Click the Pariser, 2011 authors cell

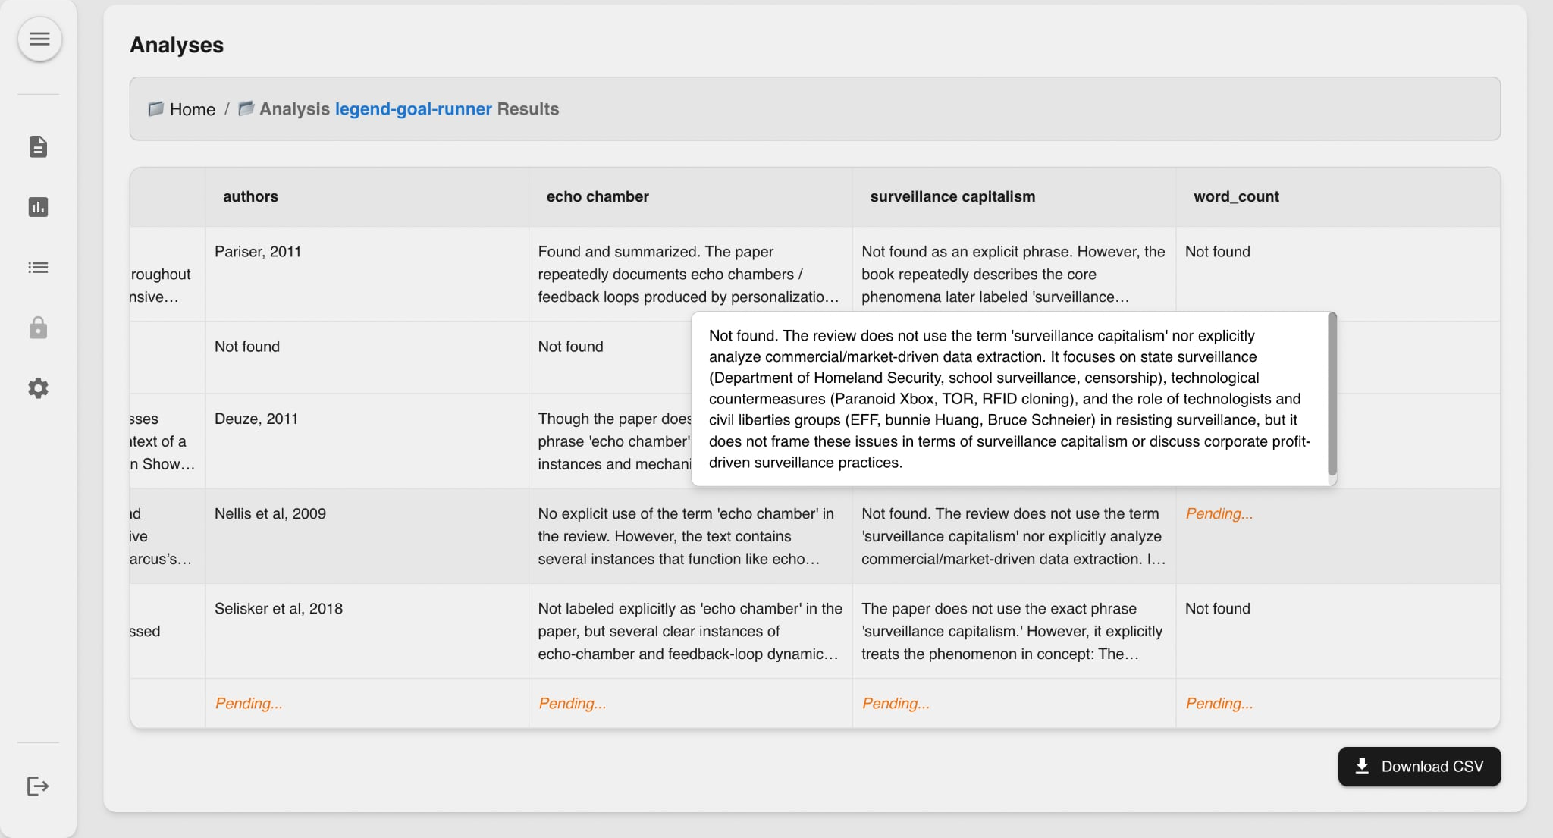(258, 252)
